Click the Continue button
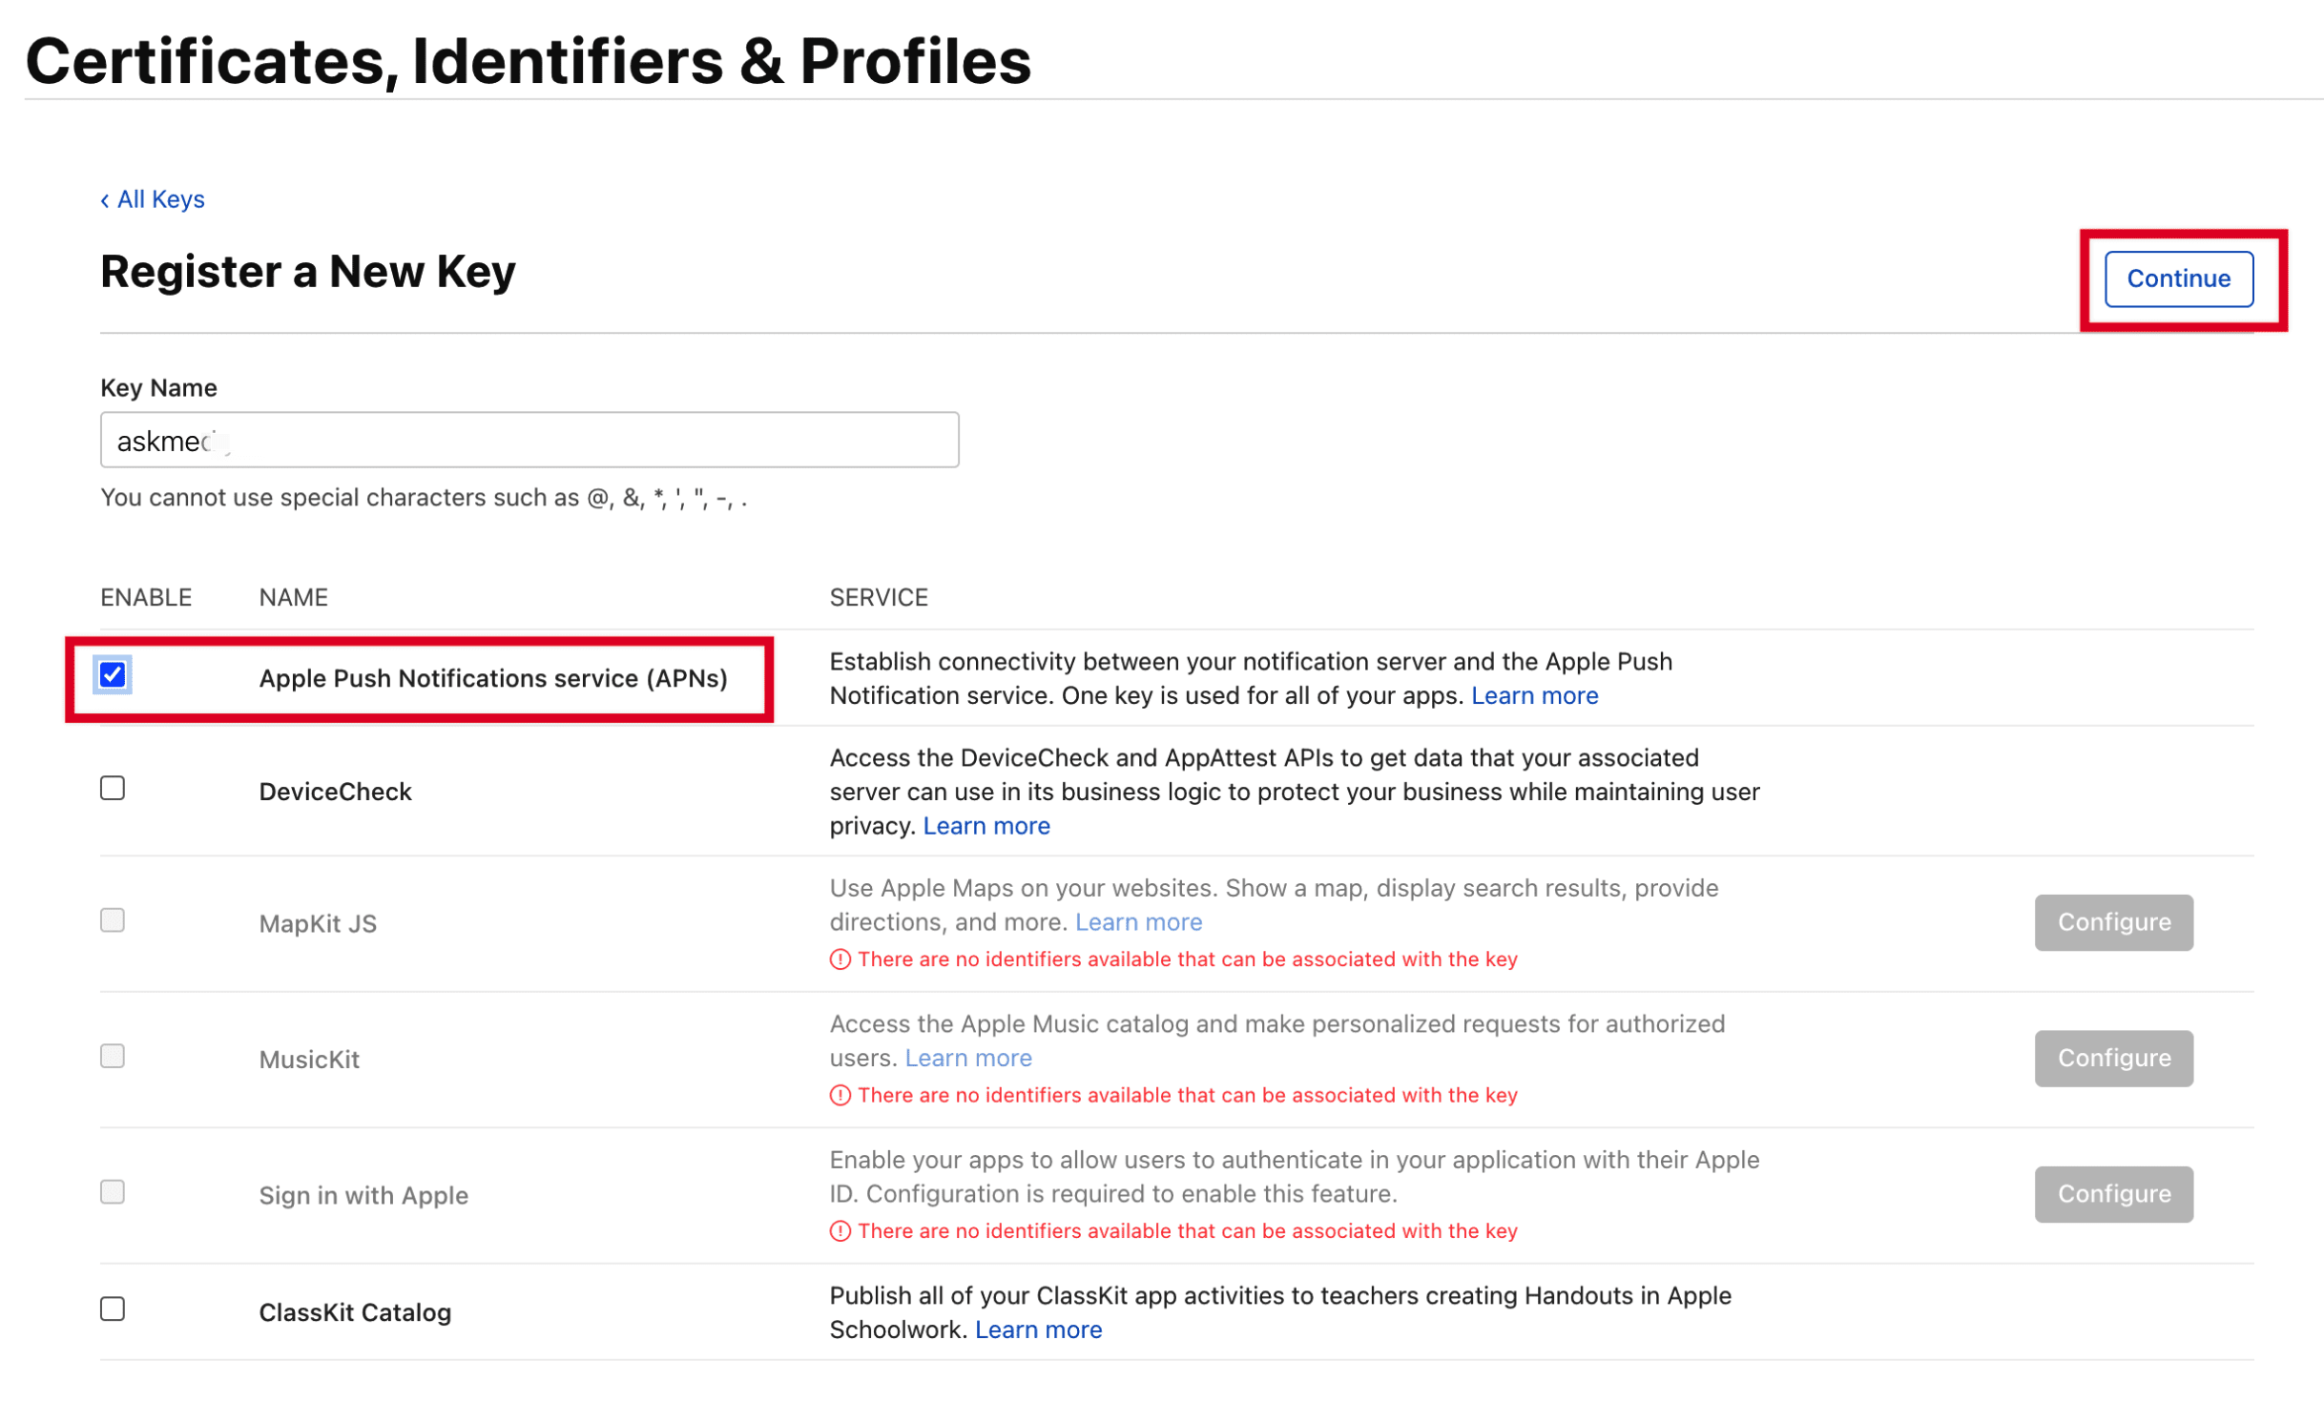Image resolution: width=2324 pixels, height=1402 pixels. (x=2178, y=278)
